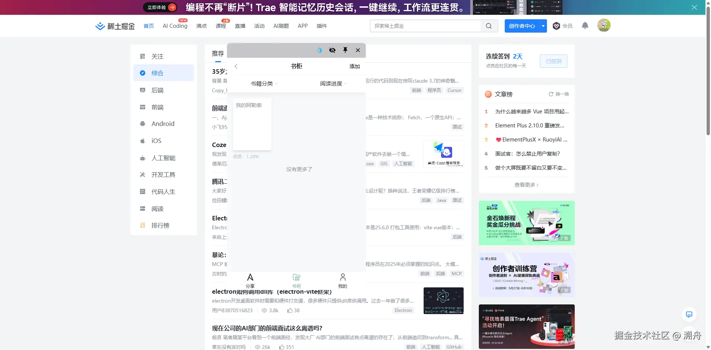Select the Android sidebar icon
The width and height of the screenshot is (711, 350).
click(143, 124)
